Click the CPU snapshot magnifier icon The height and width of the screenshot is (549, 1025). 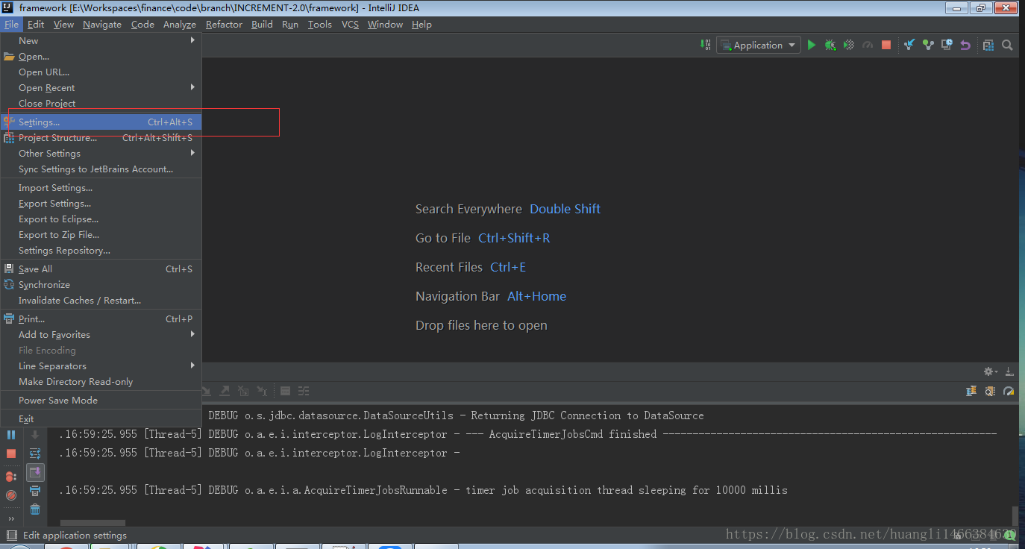click(x=990, y=391)
